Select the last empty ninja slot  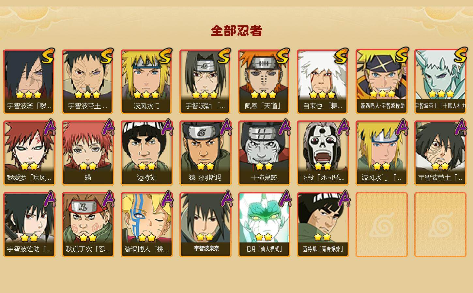pyautogui.click(x=440, y=225)
